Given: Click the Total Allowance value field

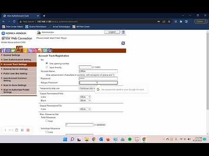Looking at the screenshot, I should pyautogui.click(x=80, y=125).
